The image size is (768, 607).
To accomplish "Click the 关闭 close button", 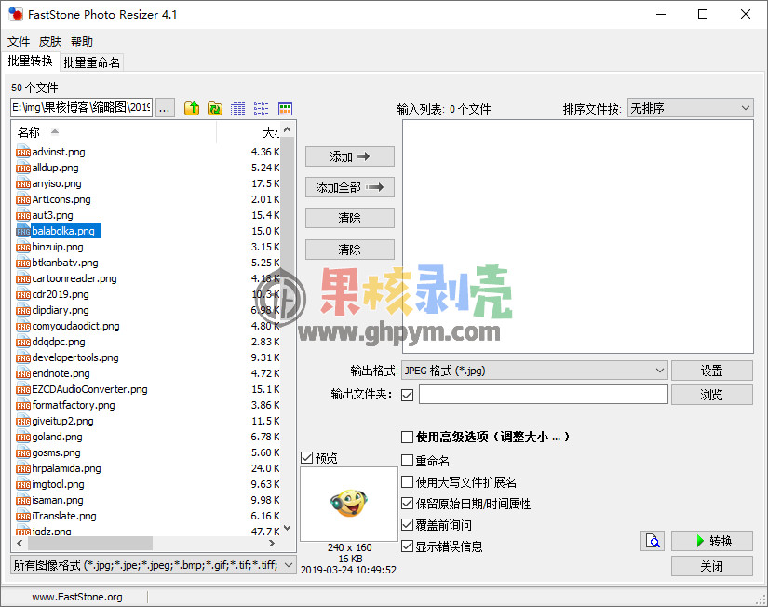I will tap(711, 566).
